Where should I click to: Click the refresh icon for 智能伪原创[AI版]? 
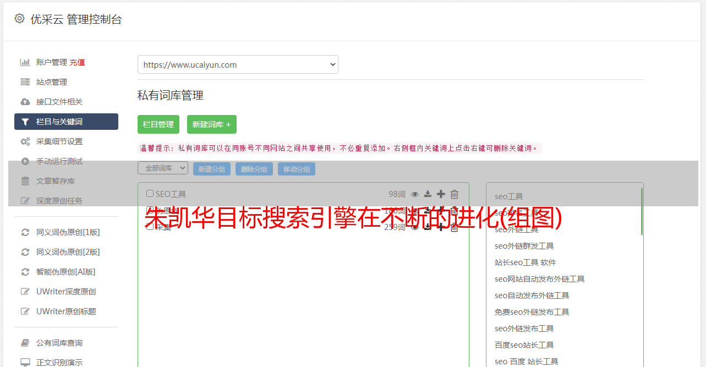(25, 272)
